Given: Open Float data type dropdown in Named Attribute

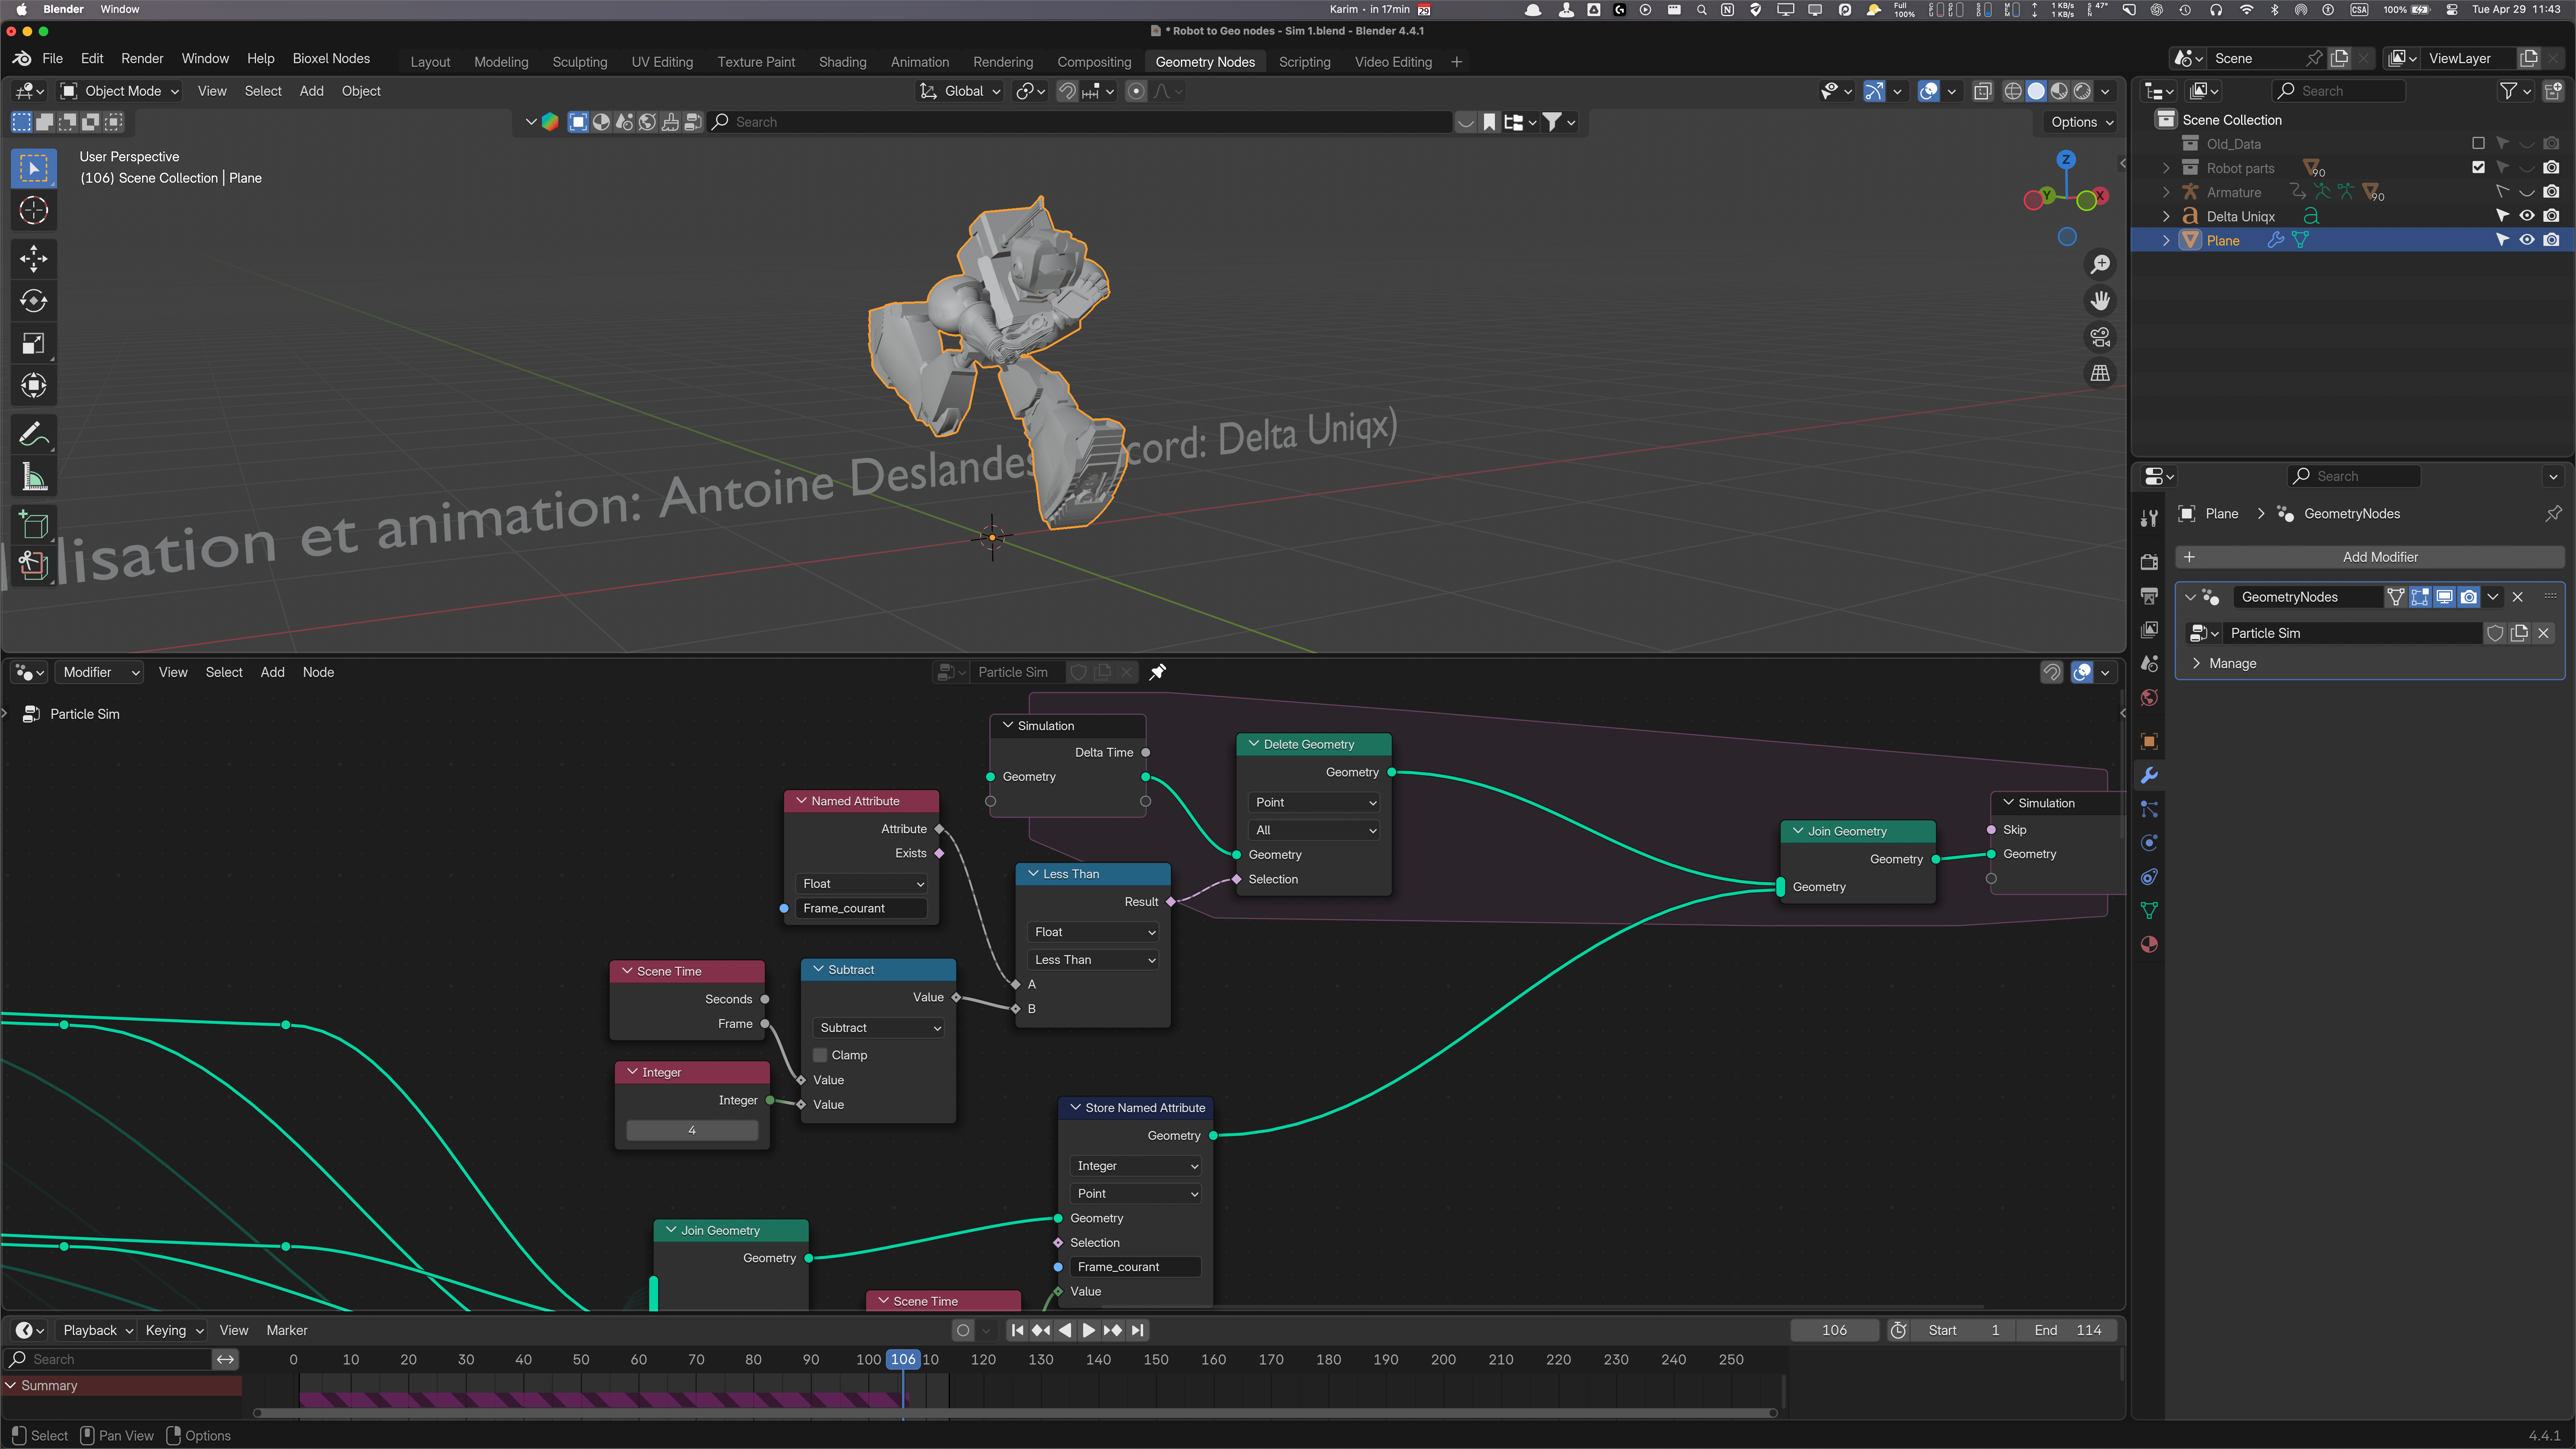Looking at the screenshot, I should point(862,883).
